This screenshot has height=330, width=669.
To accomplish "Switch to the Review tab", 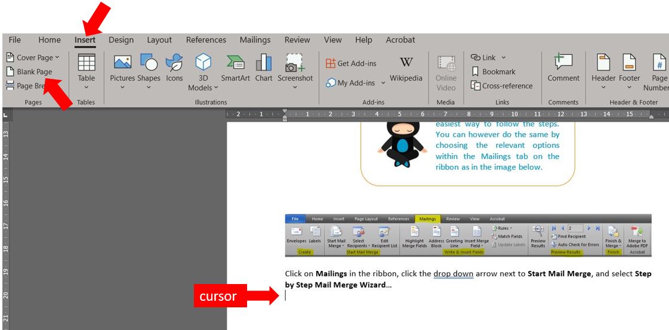I will 297,39.
